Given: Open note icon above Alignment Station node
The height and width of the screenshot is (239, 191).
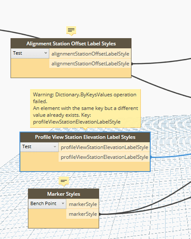Looking at the screenshot, I should [x=71, y=30].
